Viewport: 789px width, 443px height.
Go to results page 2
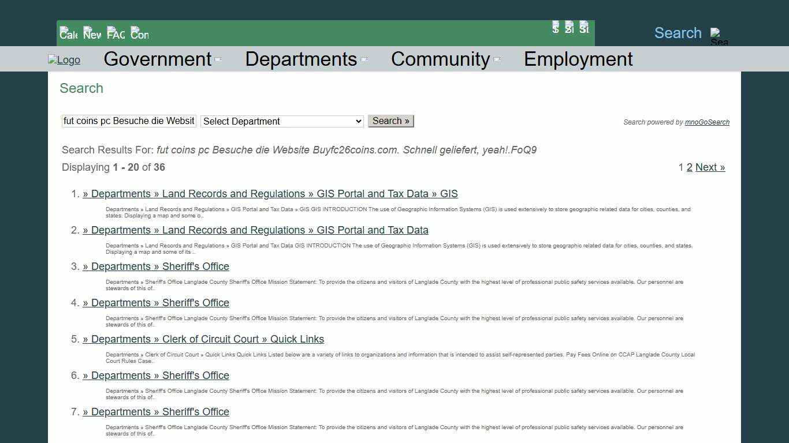tap(690, 167)
